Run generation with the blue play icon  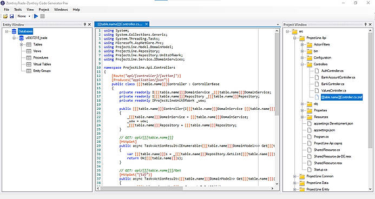(x=36, y=16)
